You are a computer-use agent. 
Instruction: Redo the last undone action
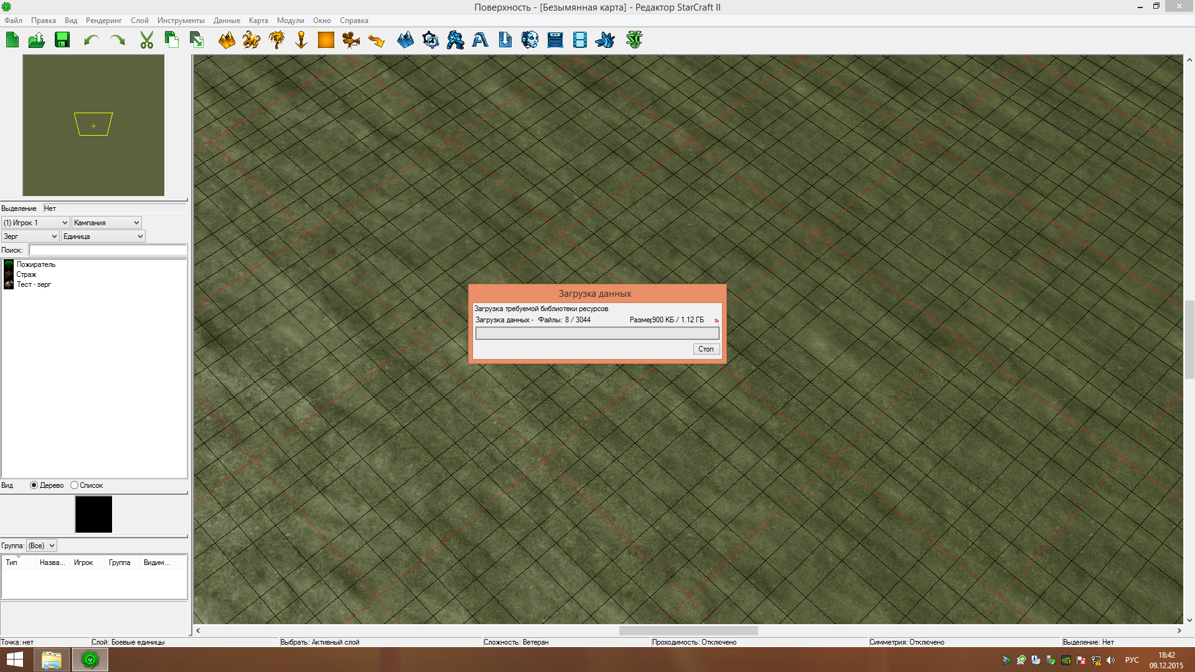point(117,40)
